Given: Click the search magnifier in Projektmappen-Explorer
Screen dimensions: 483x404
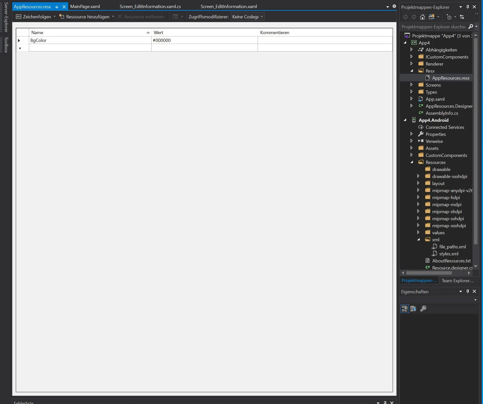Looking at the screenshot, I should [471, 27].
